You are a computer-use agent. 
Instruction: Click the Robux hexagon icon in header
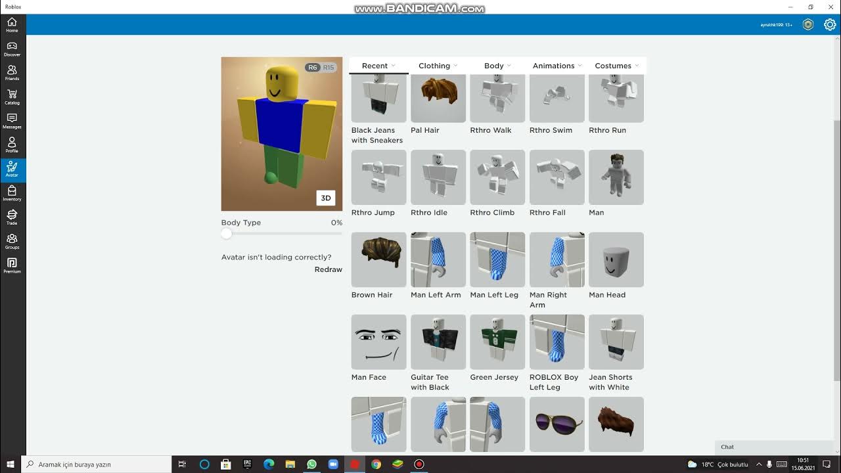pyautogui.click(x=808, y=25)
